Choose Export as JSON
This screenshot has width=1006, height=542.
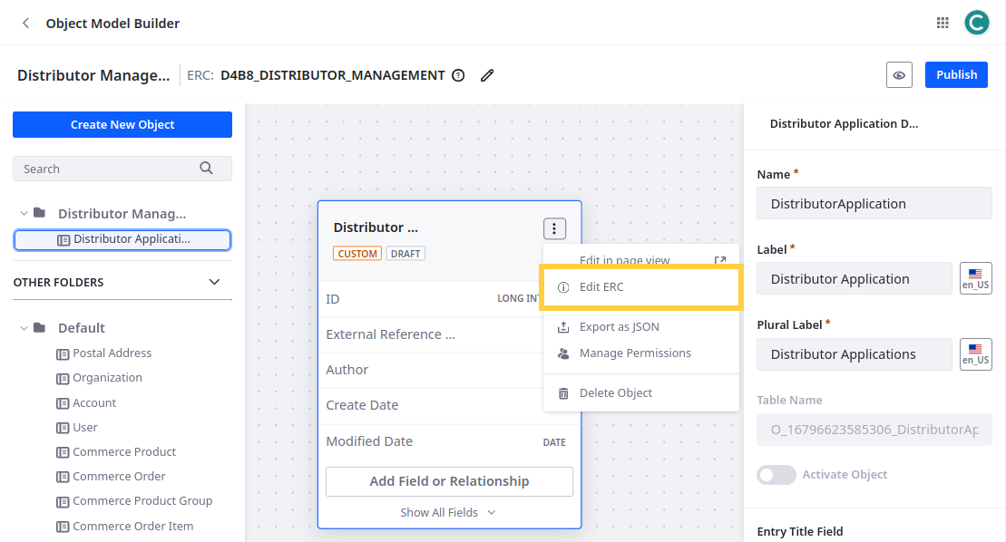click(619, 326)
